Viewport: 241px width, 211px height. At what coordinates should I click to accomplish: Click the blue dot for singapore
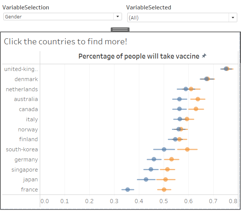click(151, 169)
